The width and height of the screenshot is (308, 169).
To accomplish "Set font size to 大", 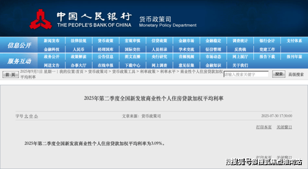I will click(26, 116).
